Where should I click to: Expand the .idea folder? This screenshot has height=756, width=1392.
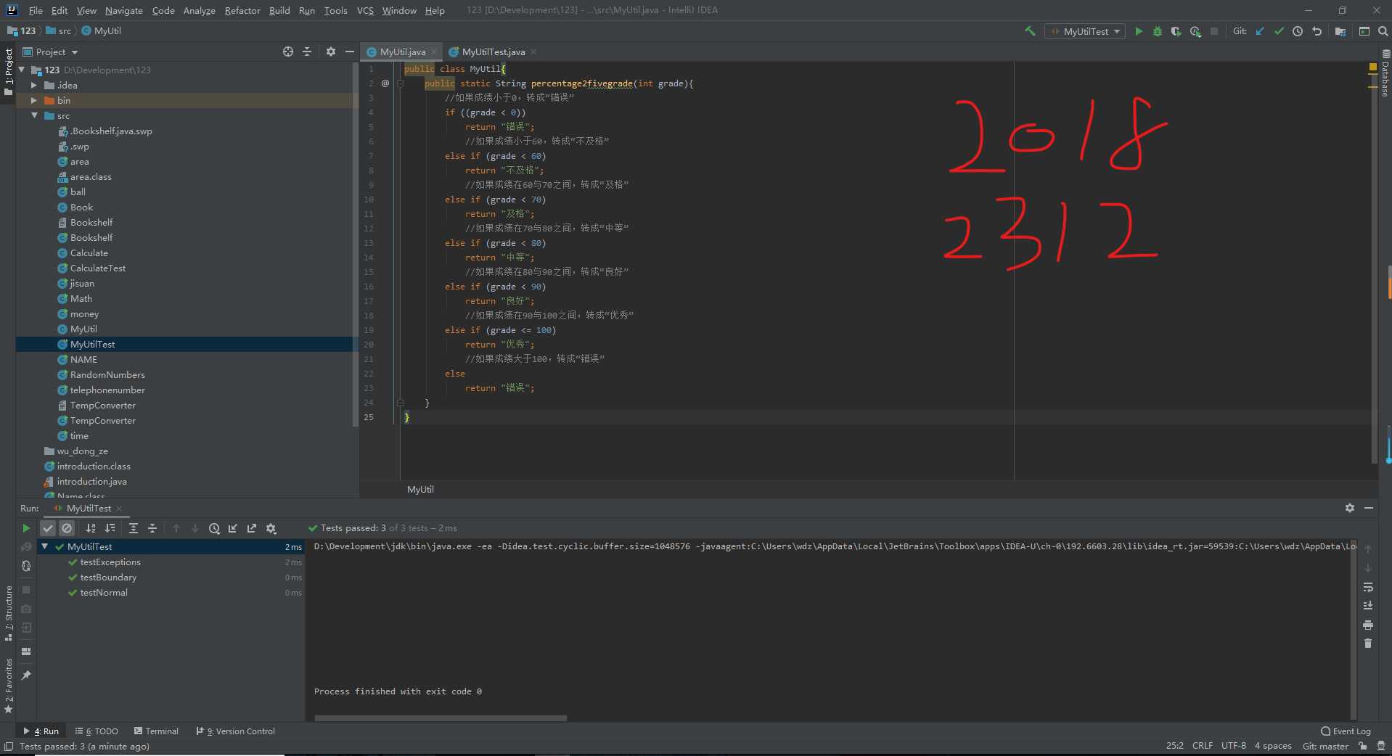point(33,85)
